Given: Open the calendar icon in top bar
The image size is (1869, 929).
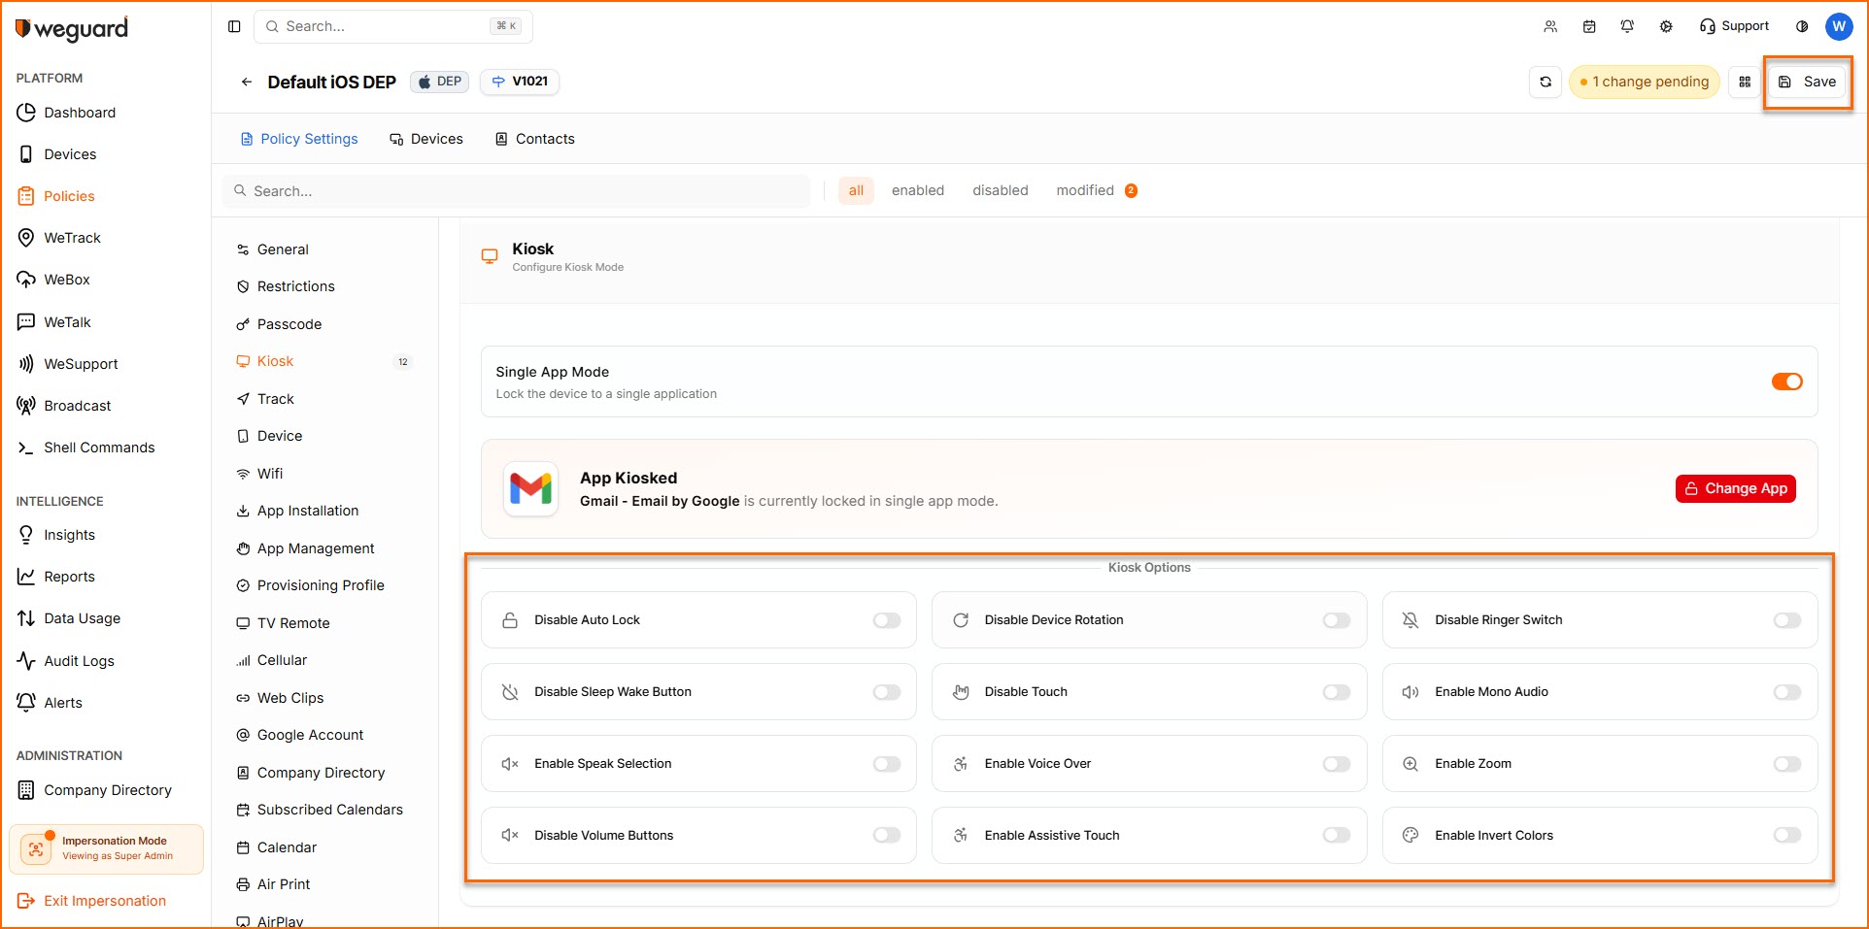Looking at the screenshot, I should point(1589,26).
